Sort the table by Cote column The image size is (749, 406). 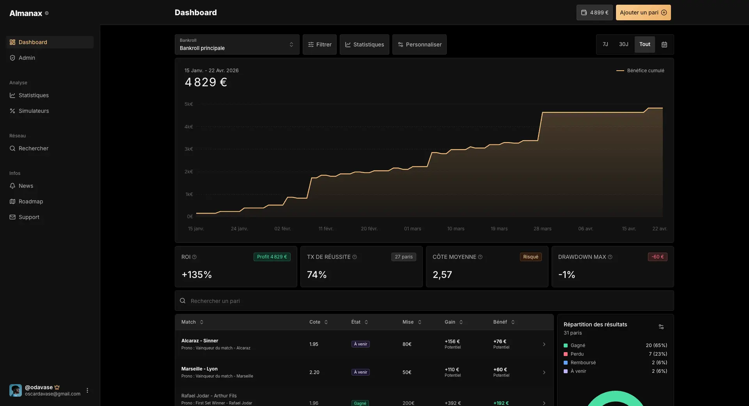pos(319,322)
